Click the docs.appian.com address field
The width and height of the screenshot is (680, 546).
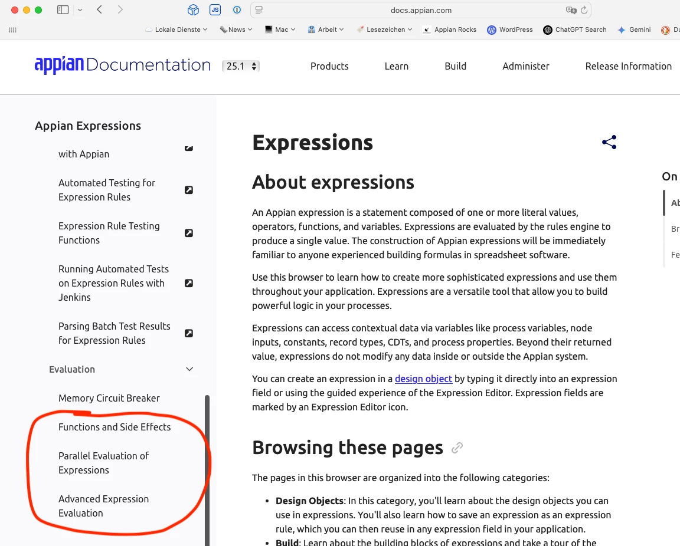(x=421, y=10)
